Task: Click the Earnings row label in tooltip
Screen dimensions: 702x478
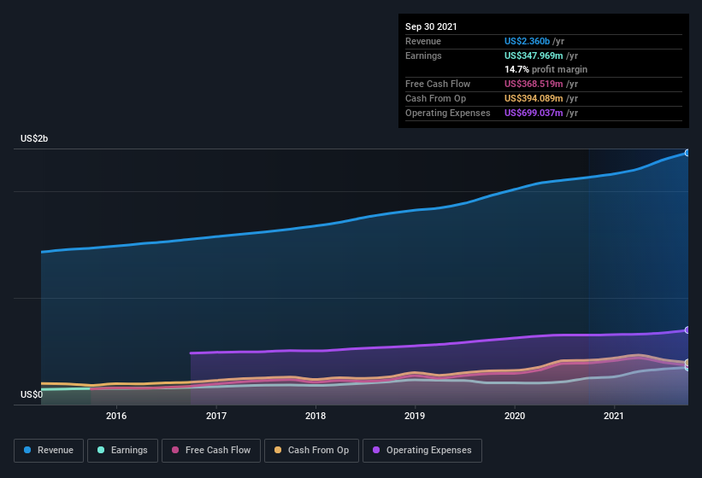Action: coord(423,55)
